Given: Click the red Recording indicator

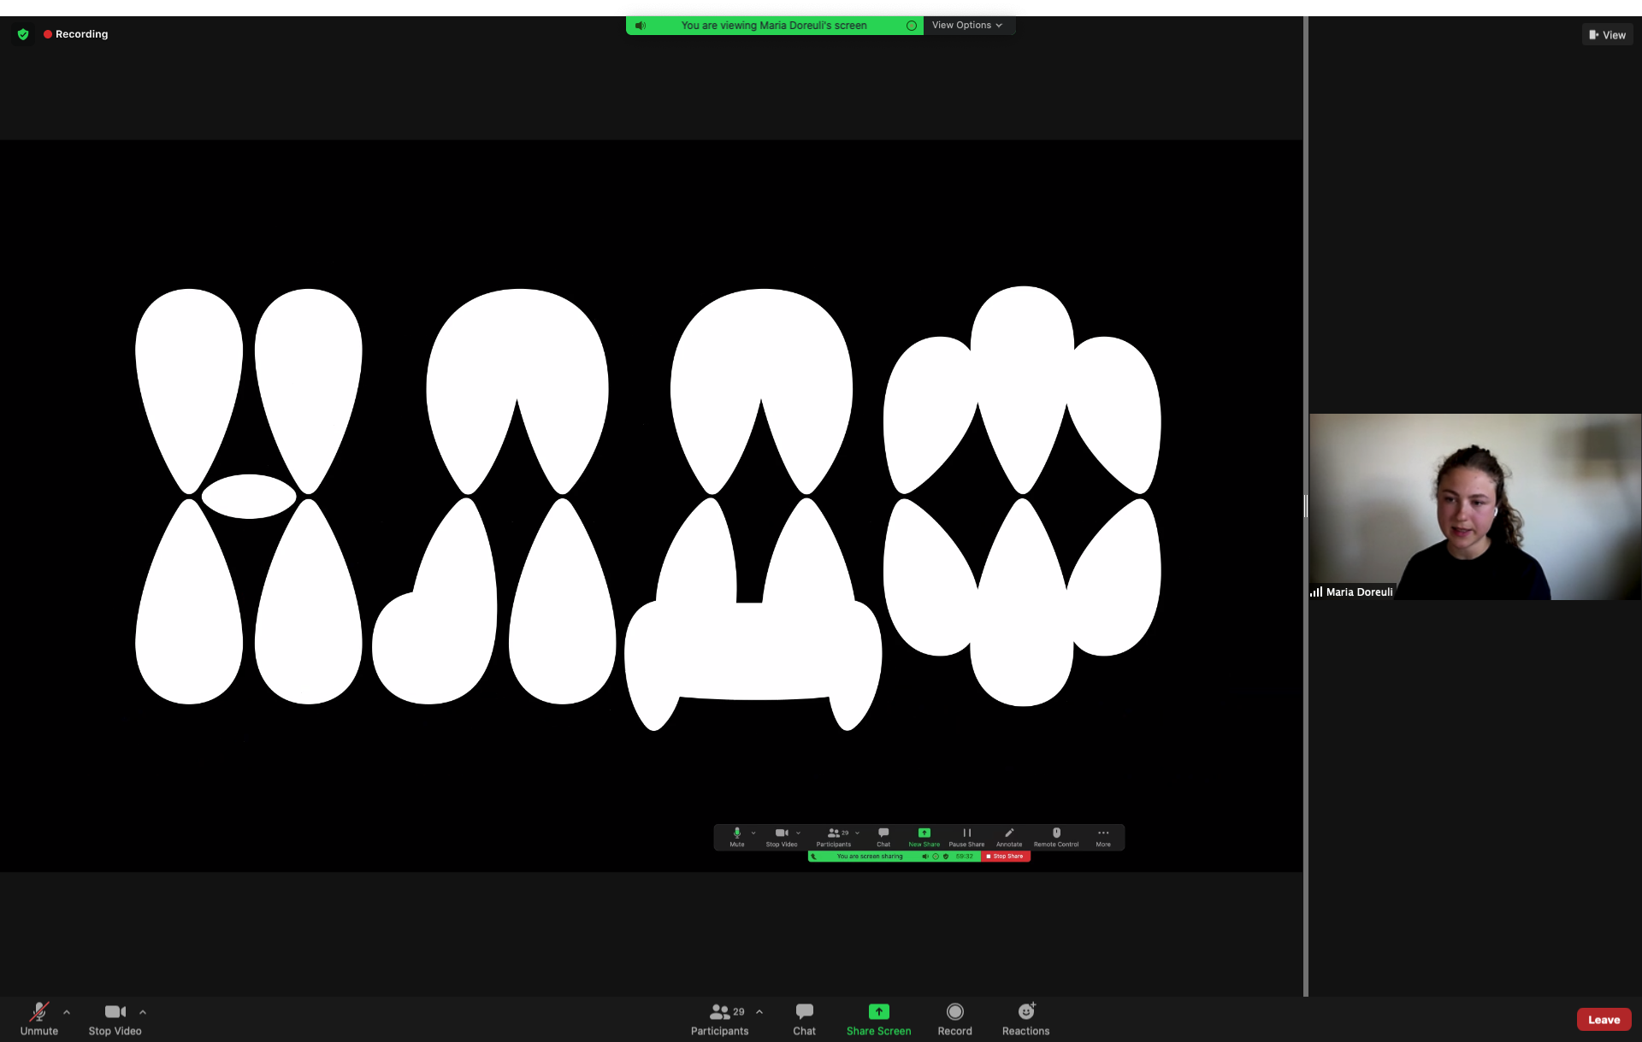Looking at the screenshot, I should click(76, 34).
